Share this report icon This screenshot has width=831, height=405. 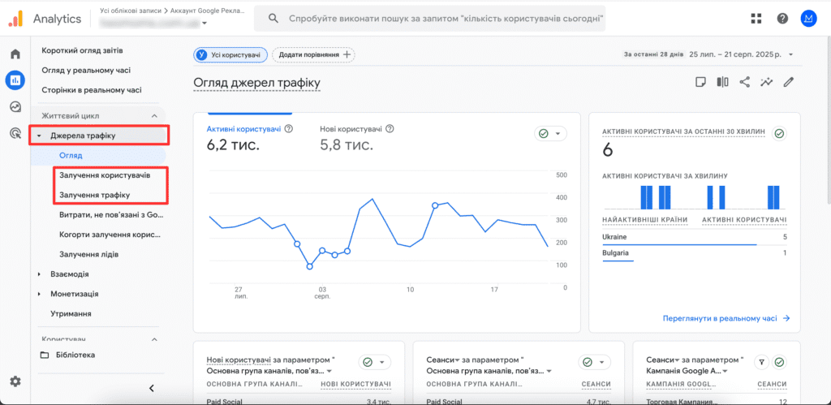(x=745, y=82)
